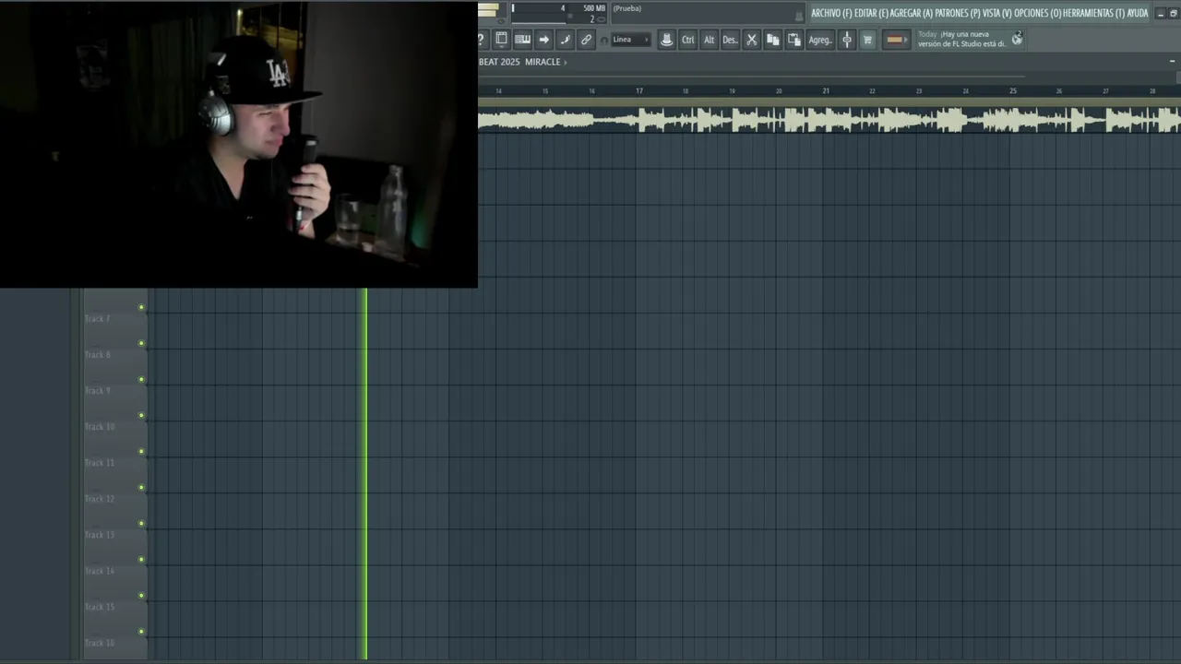This screenshot has width=1181, height=664.
Task: Click the mixer knob icon
Action: (x=847, y=40)
